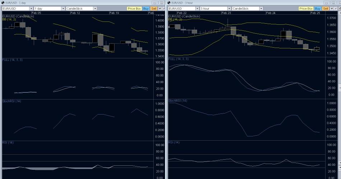
Task: Click 'FULL (14, 3, 3)' label in the 3 hour chart
Action: [178, 59]
